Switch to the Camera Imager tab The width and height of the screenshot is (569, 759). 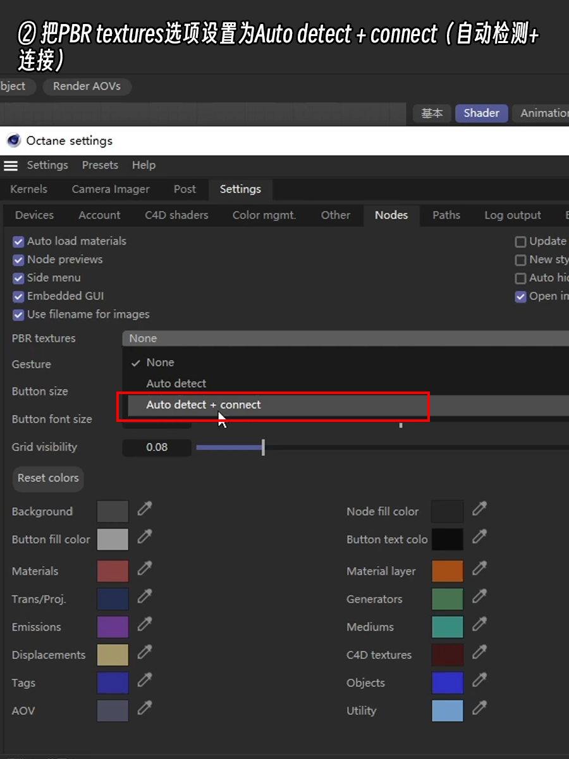111,189
